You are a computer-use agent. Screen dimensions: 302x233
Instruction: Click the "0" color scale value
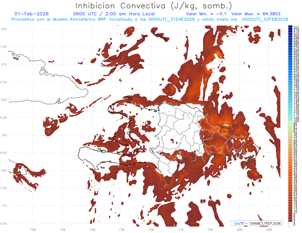click(x=294, y=224)
